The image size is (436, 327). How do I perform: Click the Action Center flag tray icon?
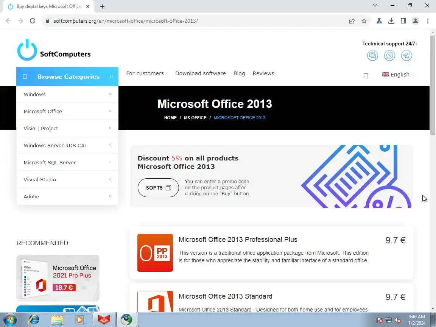[380, 320]
